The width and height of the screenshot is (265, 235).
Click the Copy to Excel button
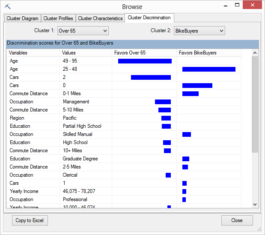click(x=30, y=220)
